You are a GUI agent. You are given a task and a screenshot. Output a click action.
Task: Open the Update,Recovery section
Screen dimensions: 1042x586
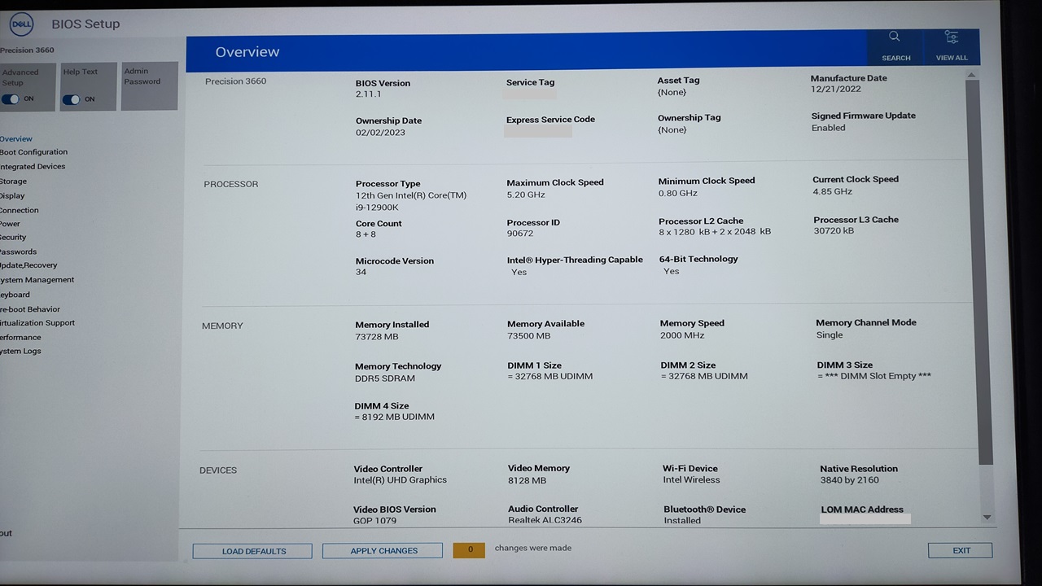pyautogui.click(x=28, y=265)
